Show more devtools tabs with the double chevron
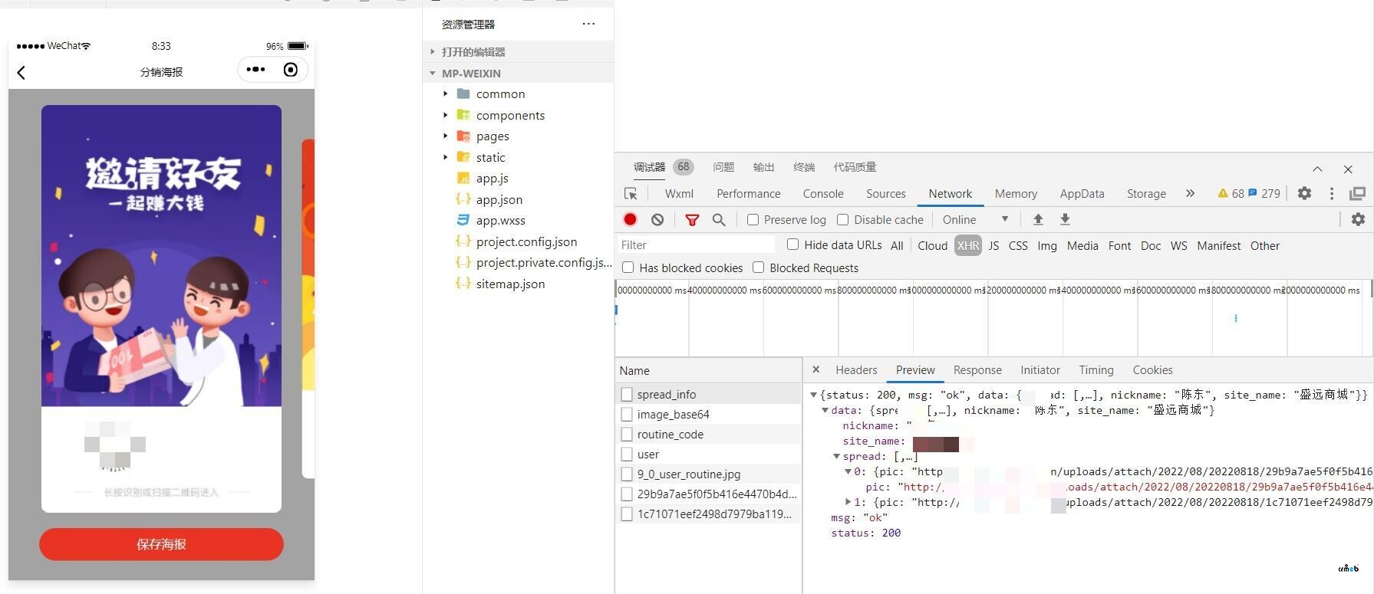Screen dimensions: 1374x594 (1190, 193)
